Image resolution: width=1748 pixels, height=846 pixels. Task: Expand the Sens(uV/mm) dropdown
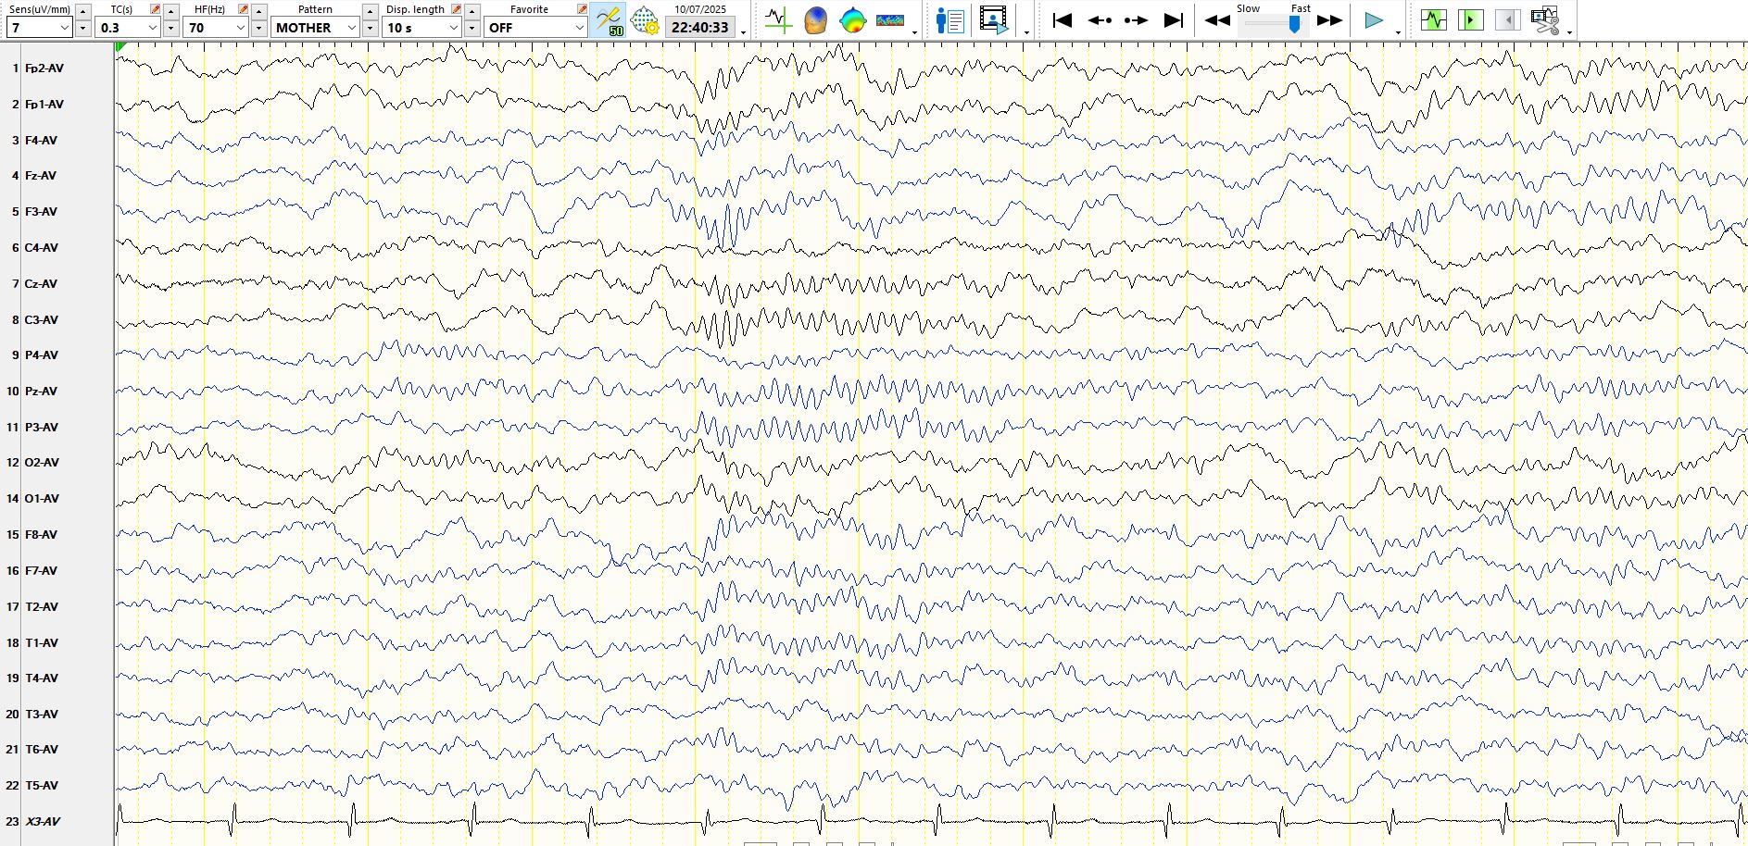coord(64,28)
